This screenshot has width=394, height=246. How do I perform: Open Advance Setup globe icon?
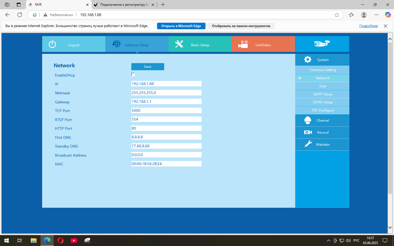coord(116,44)
